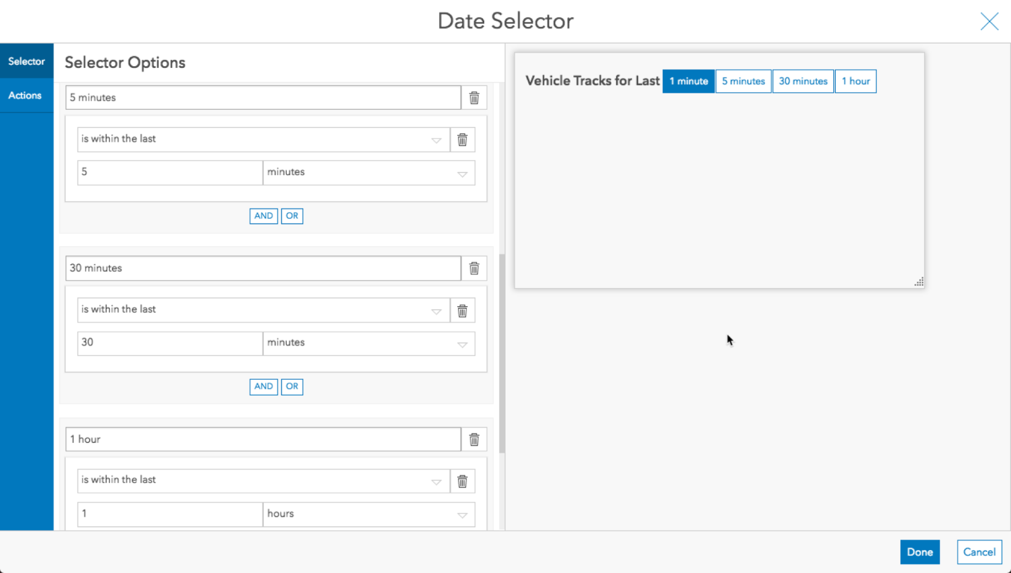Close the Date Selector dialog

(x=989, y=22)
